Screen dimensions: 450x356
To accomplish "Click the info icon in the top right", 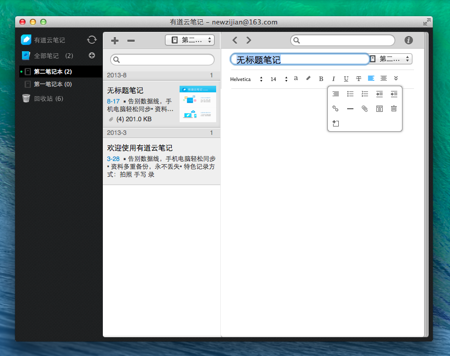I will pos(408,40).
